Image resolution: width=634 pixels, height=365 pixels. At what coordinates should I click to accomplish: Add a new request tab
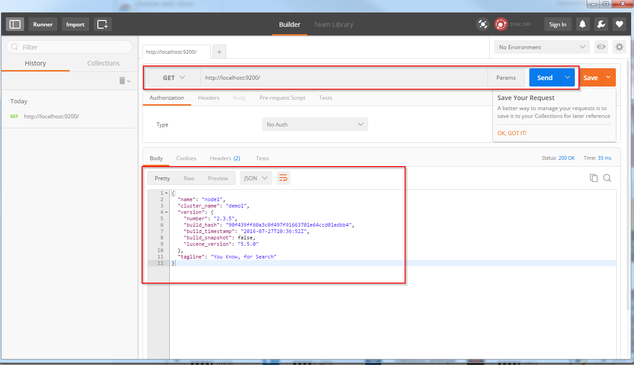(x=219, y=52)
